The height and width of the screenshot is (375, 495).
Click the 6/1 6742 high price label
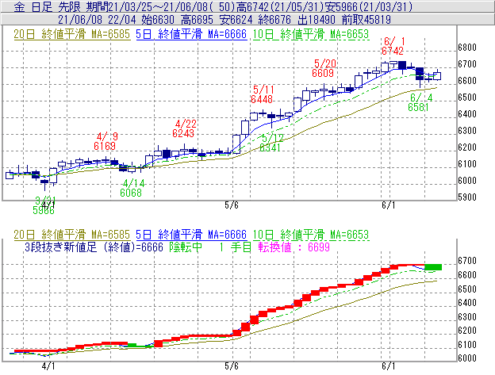pos(393,46)
